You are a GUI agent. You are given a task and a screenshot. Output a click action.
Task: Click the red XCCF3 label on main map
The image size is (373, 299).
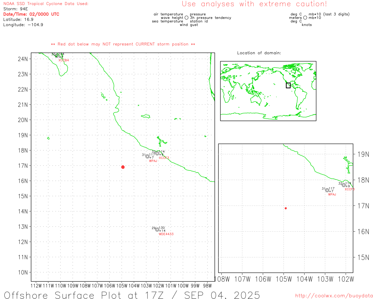(164, 158)
